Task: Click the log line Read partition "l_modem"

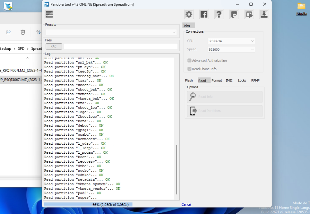Action: tap(76, 152)
